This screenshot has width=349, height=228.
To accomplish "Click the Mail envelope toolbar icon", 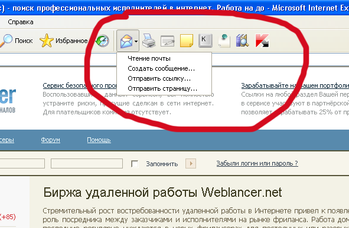I will (126, 41).
